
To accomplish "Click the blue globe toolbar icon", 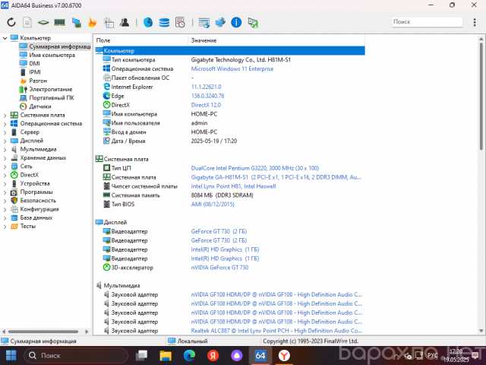I will pos(148,22).
